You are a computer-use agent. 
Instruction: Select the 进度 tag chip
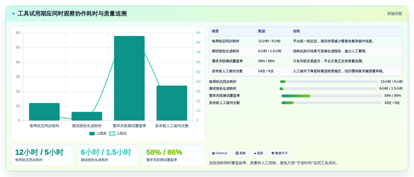(x=258, y=153)
